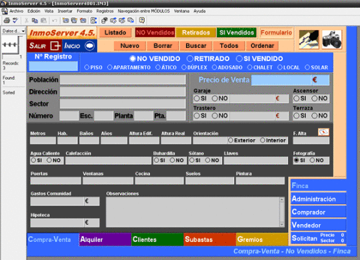Image resolution: width=360 pixels, height=260 pixels.
Task: Click the calendar icon next to F. Alta
Action: tap(323, 132)
